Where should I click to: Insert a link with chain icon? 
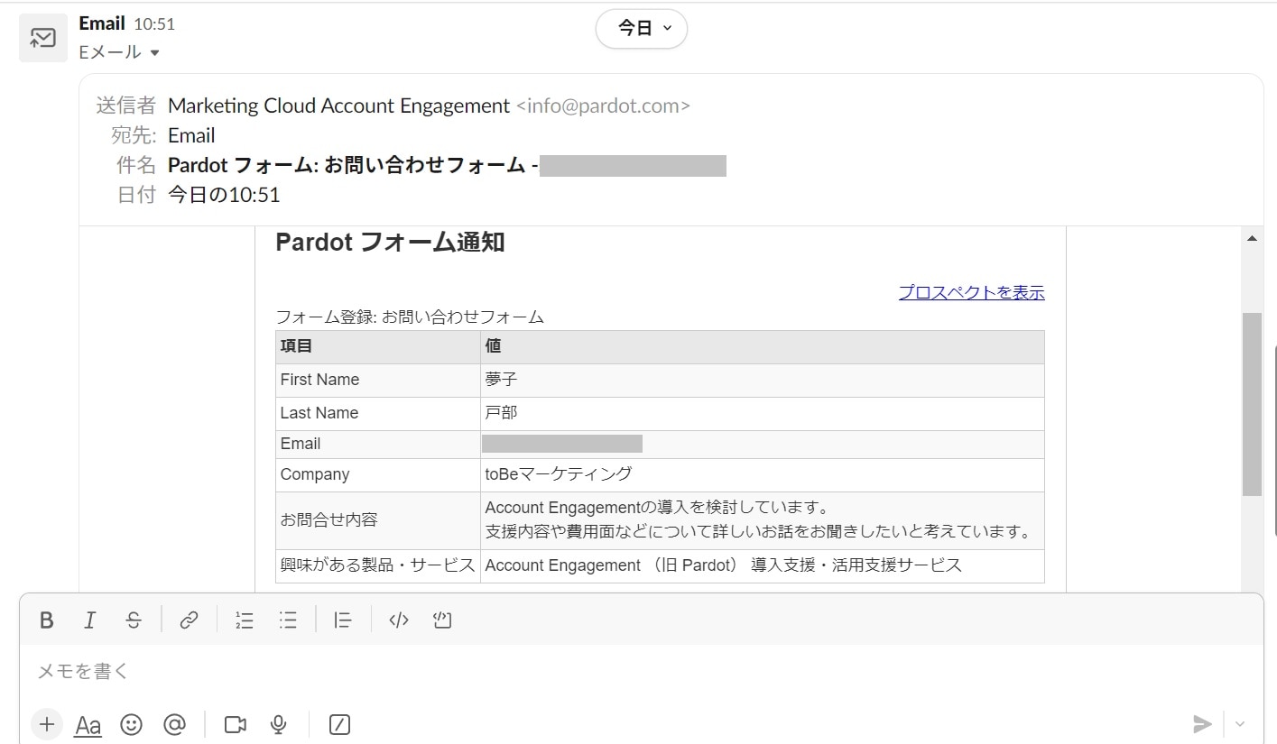pyautogui.click(x=189, y=620)
